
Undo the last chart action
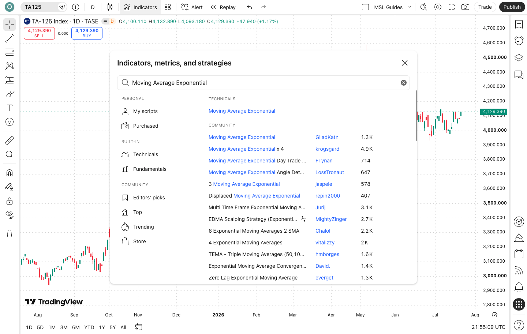click(x=250, y=7)
